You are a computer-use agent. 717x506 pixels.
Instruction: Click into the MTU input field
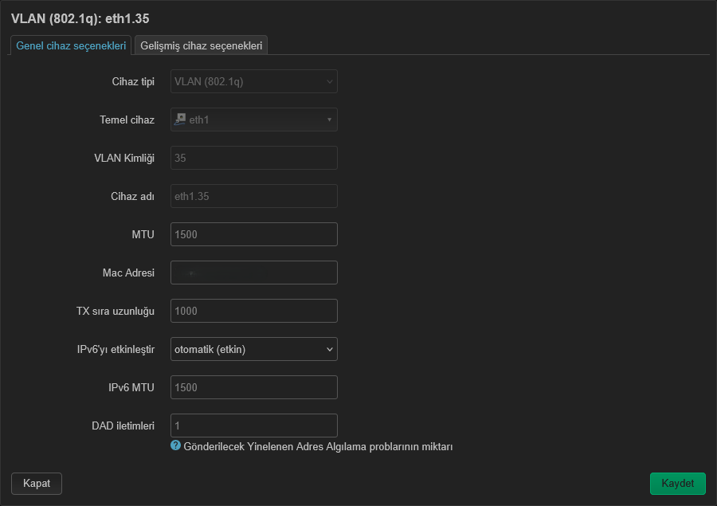pyautogui.click(x=254, y=234)
